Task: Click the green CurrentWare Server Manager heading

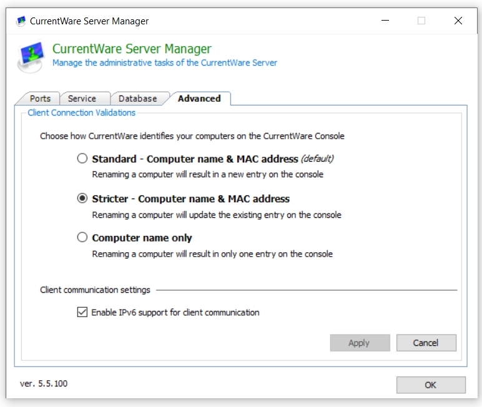Action: pyautogui.click(x=132, y=49)
